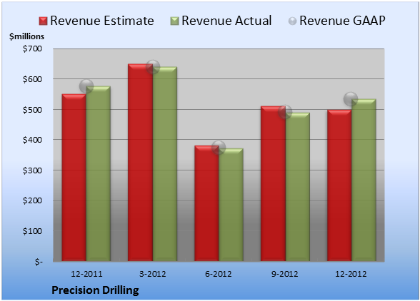Screen dimensions: 420x301
Task: Click the '$400' y-axis label
Action: tap(32, 140)
